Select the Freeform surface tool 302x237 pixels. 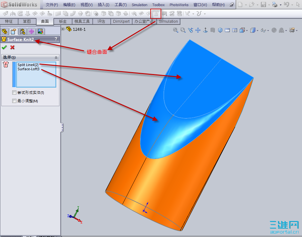click(x=49, y=13)
